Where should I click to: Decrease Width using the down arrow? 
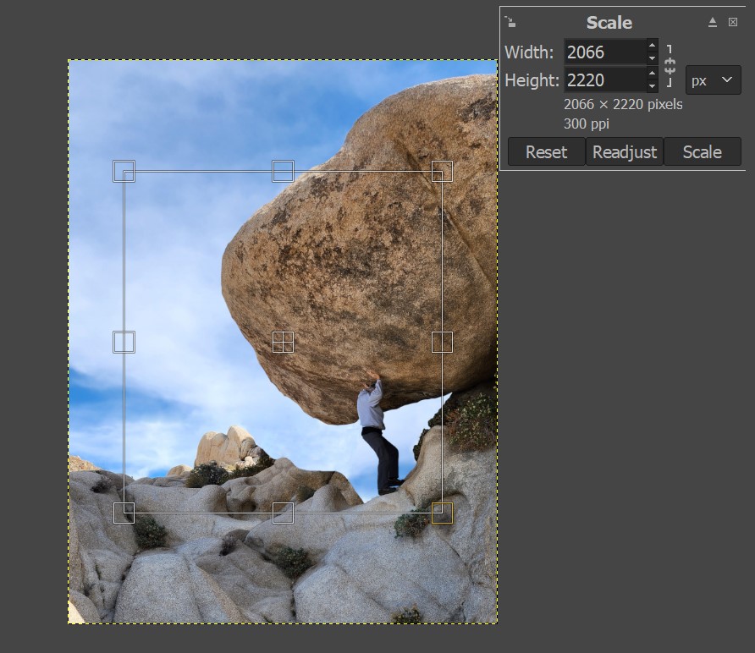pyautogui.click(x=652, y=58)
